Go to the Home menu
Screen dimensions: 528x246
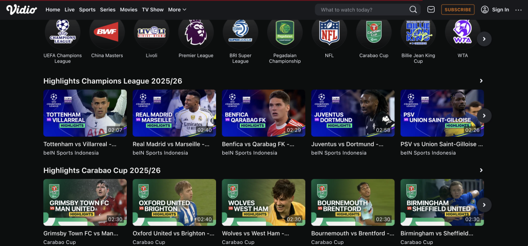coord(53,10)
